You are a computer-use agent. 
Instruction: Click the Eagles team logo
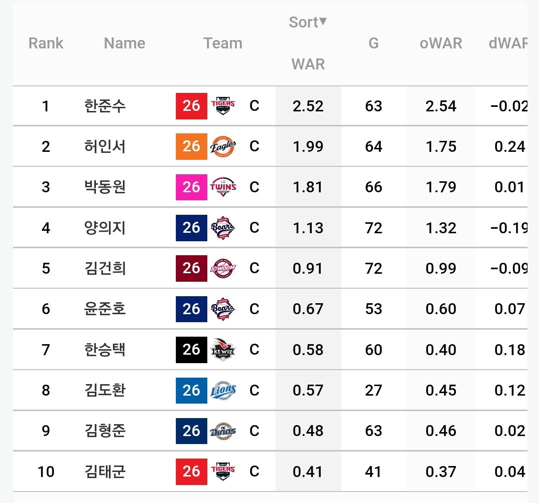[x=223, y=146]
